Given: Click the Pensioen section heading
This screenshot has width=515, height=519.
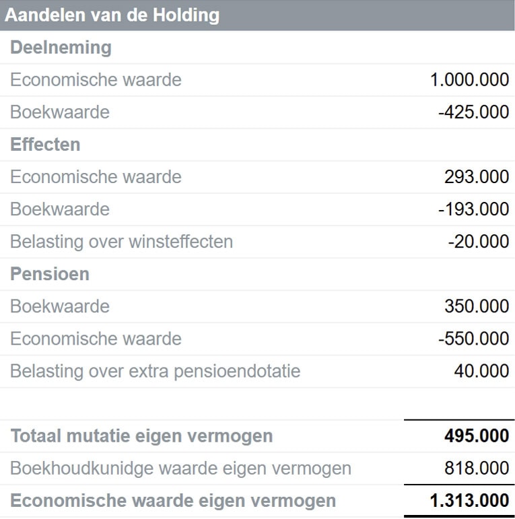Looking at the screenshot, I should (50, 274).
